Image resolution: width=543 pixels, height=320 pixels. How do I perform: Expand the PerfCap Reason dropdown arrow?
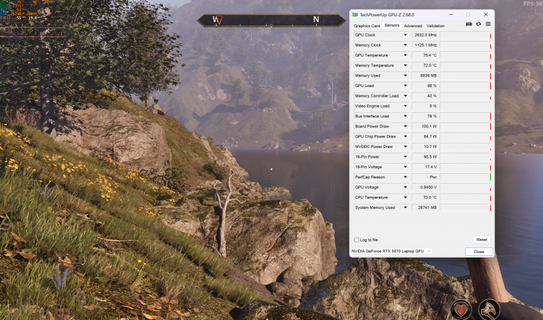point(405,177)
